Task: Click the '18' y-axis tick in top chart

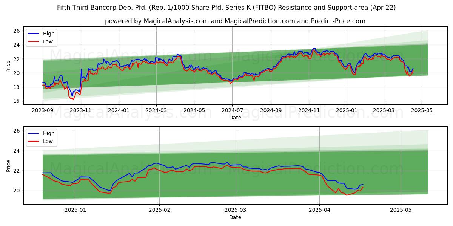Action: (x=17, y=87)
